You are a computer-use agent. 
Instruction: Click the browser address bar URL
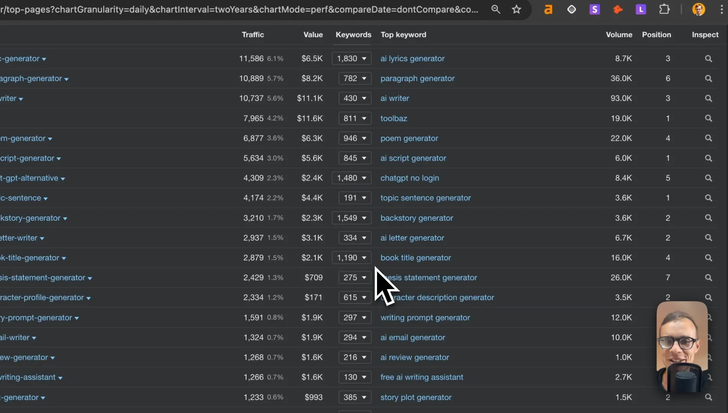pyautogui.click(x=239, y=10)
